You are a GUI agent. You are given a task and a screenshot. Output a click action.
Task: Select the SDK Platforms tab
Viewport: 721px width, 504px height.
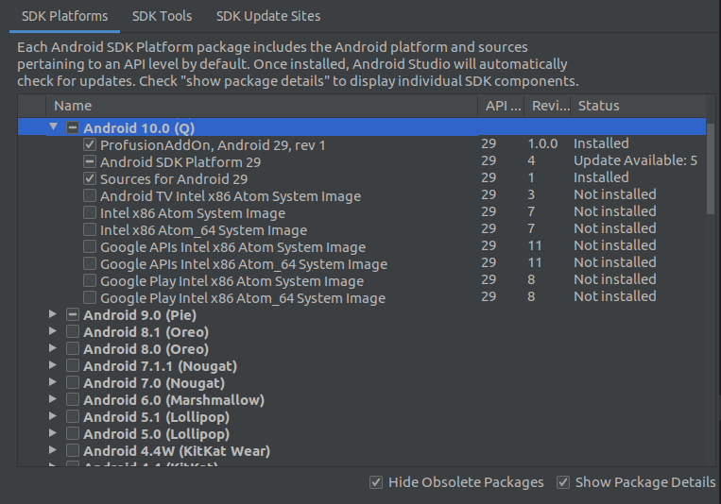pyautogui.click(x=64, y=16)
